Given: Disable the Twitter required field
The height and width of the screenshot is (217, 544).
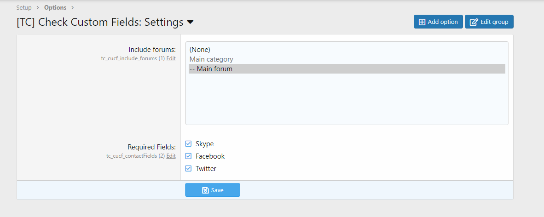Looking at the screenshot, I should pyautogui.click(x=188, y=169).
